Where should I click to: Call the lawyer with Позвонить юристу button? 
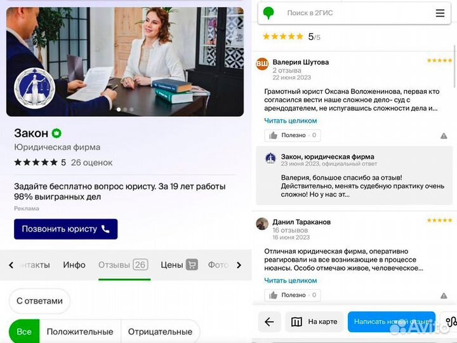pos(65,229)
